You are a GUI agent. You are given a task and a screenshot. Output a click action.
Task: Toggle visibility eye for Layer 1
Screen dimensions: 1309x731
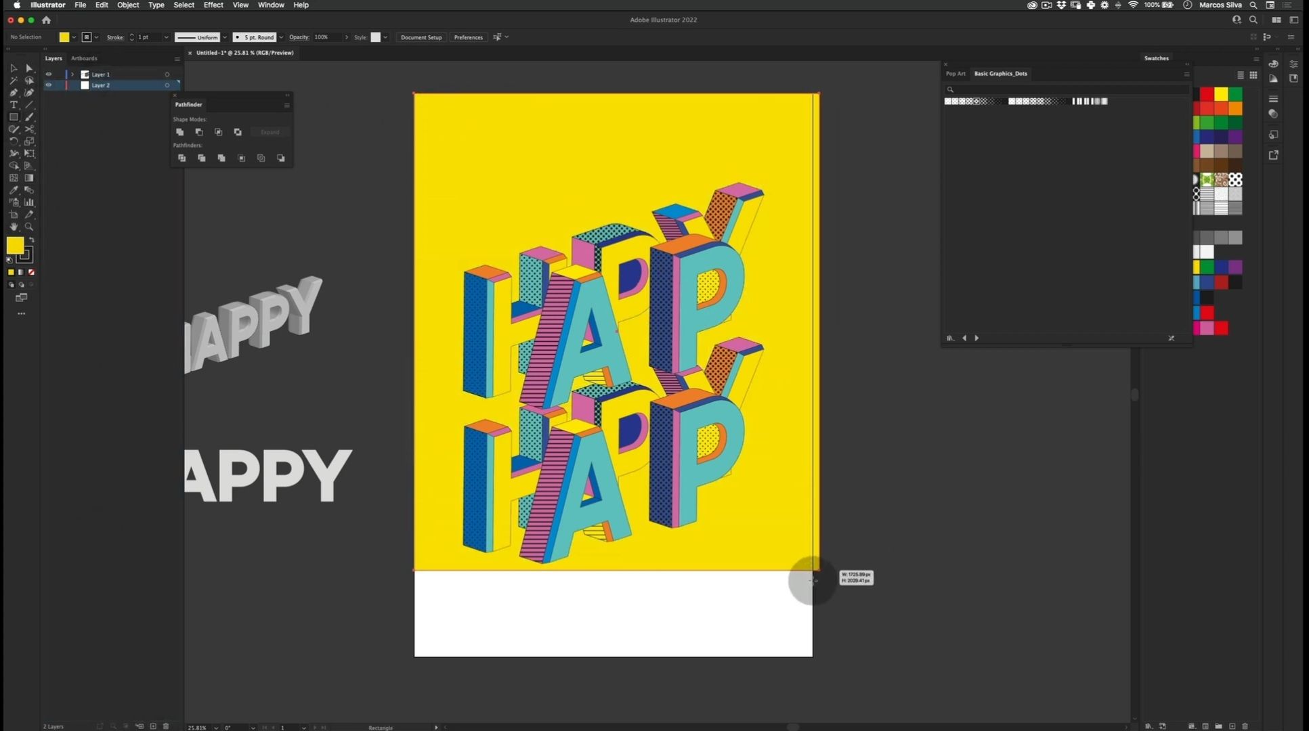(48, 74)
